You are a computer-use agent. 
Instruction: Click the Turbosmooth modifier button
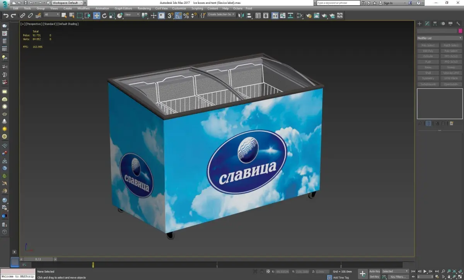coord(428,84)
